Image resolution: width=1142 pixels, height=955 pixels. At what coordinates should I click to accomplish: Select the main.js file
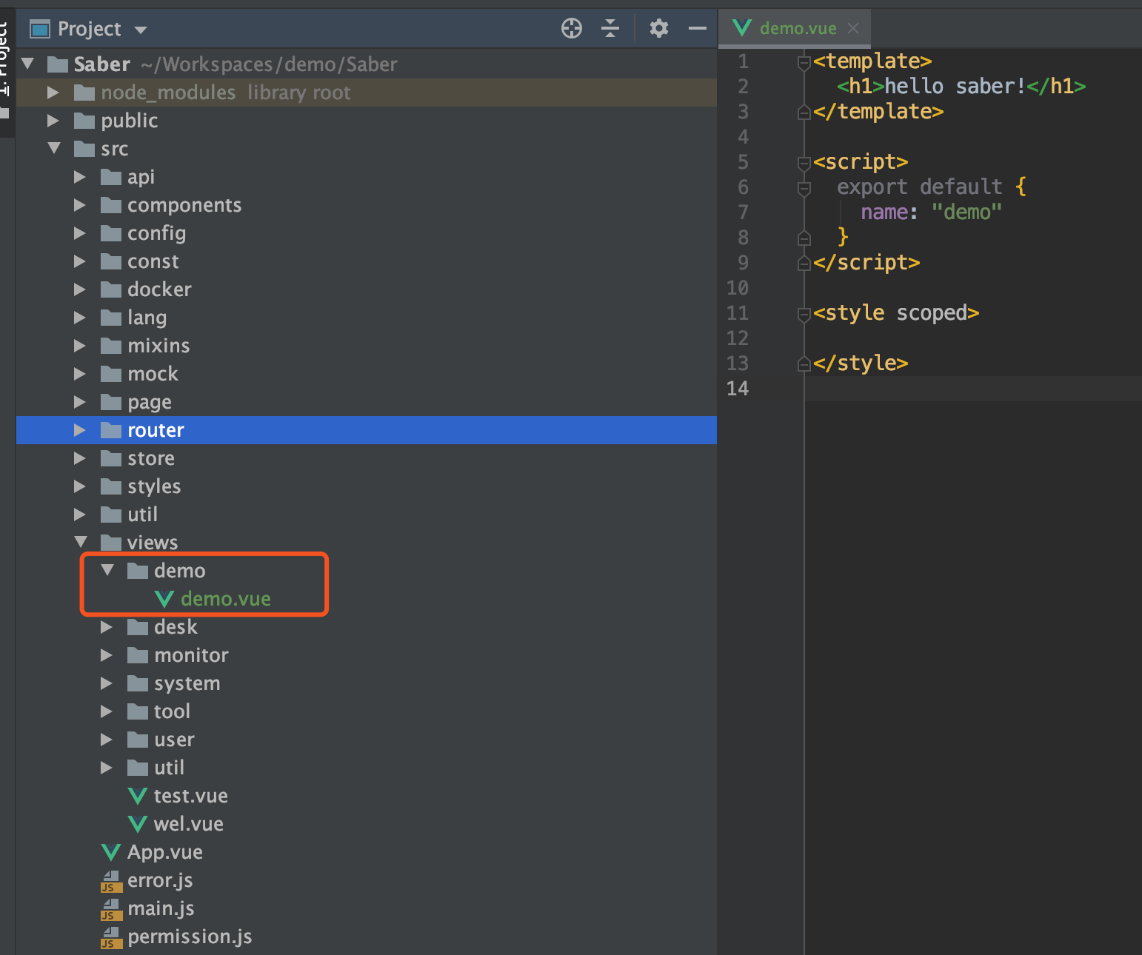pyautogui.click(x=367, y=908)
